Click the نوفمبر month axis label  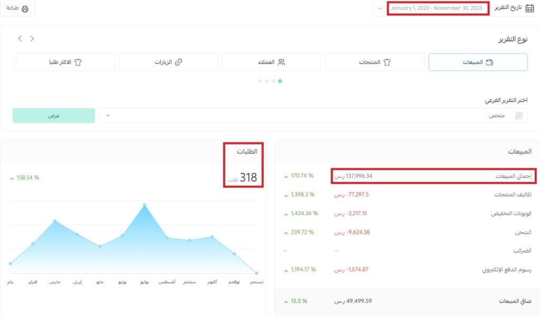click(x=234, y=282)
